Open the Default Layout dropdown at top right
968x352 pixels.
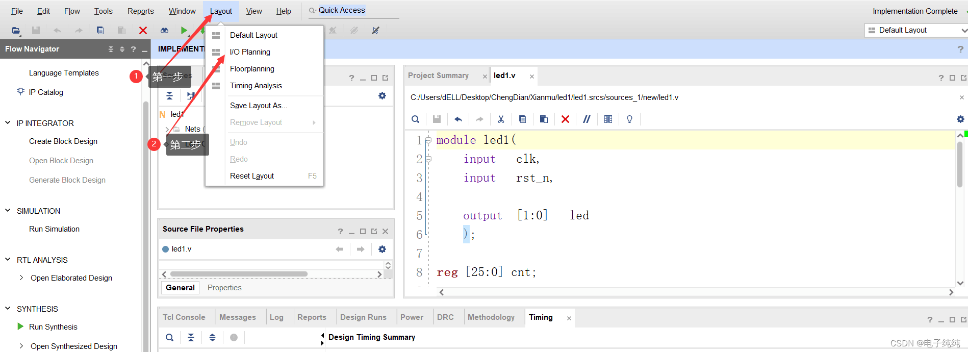pos(916,30)
